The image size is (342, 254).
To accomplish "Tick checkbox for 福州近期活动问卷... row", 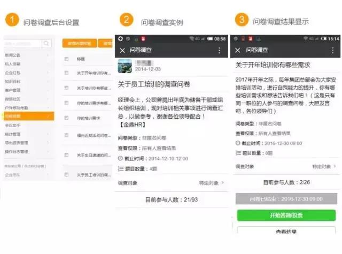I will pos(66,135).
